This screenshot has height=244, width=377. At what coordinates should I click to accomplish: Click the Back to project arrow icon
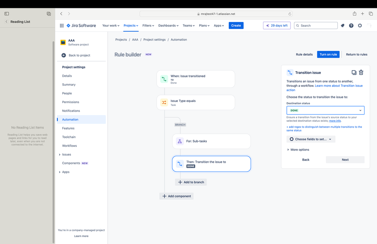coord(64,56)
